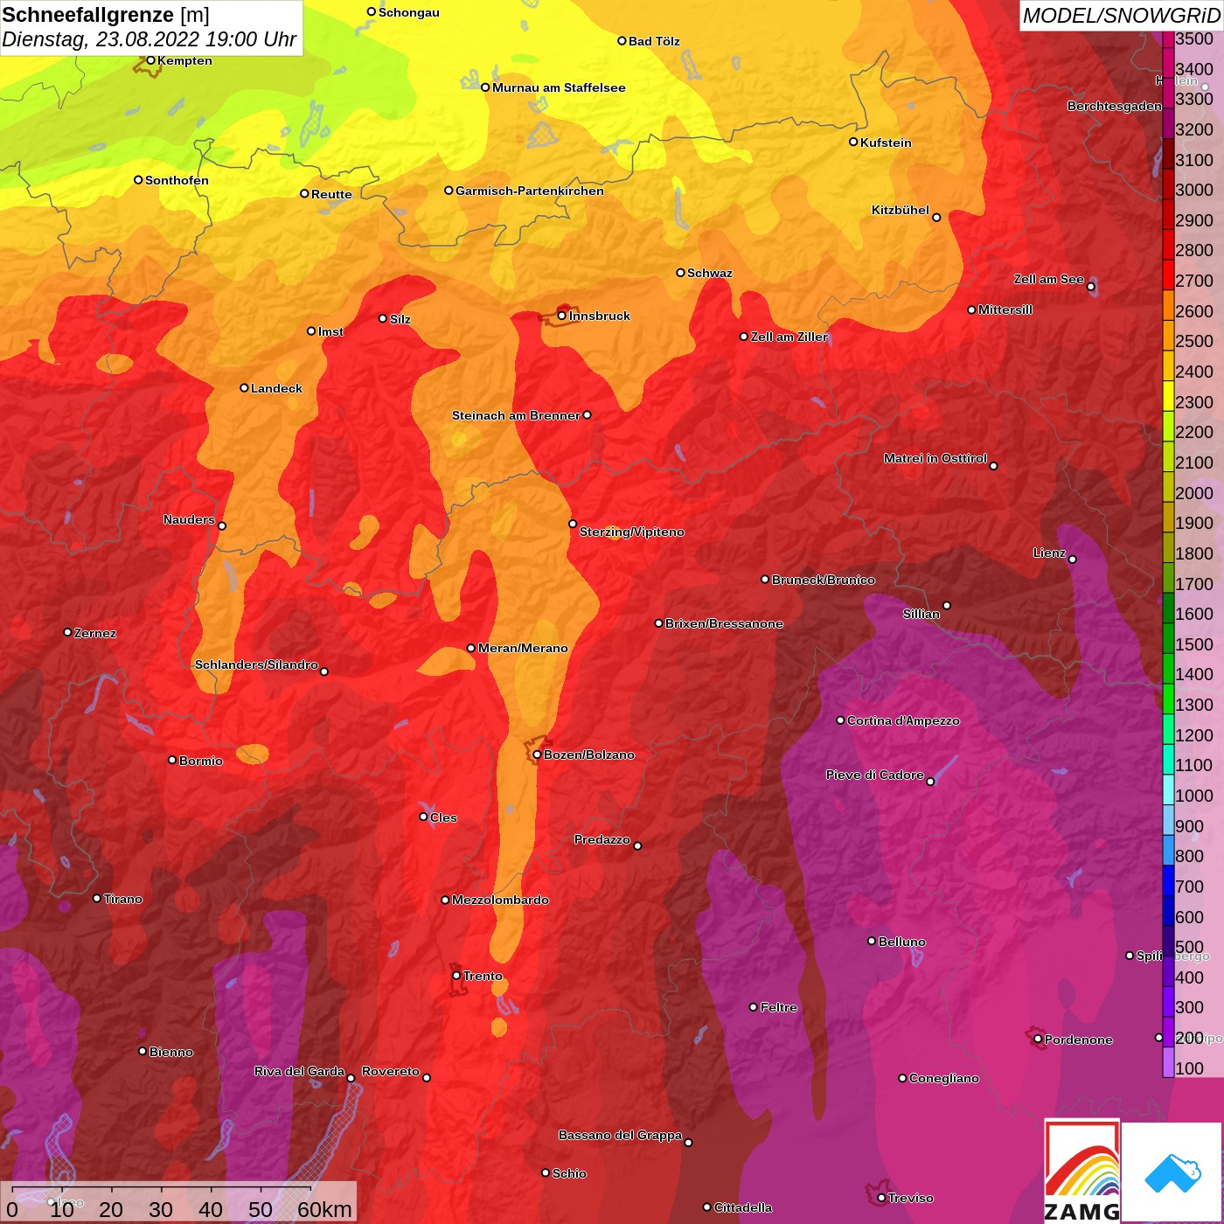Image resolution: width=1224 pixels, height=1224 pixels.
Task: Pick the Pordenone city marker dot
Action: pyautogui.click(x=1038, y=1039)
